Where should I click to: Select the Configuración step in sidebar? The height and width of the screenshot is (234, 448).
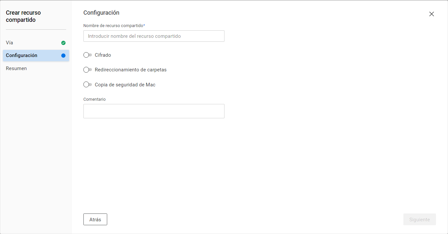pos(22,55)
